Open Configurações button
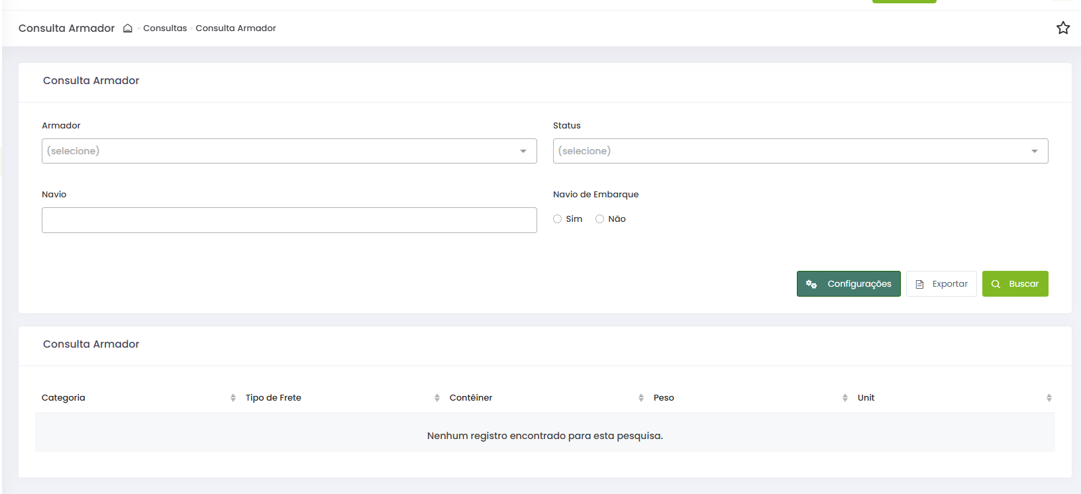The width and height of the screenshot is (1081, 494). (x=849, y=283)
